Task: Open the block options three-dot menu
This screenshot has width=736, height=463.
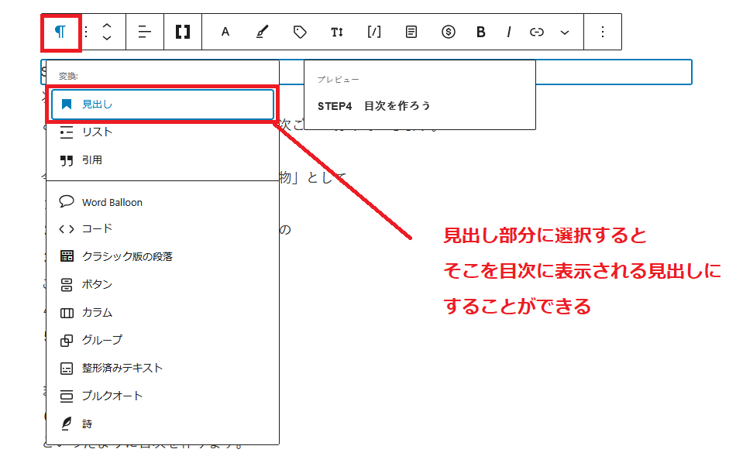Action: pos(604,32)
